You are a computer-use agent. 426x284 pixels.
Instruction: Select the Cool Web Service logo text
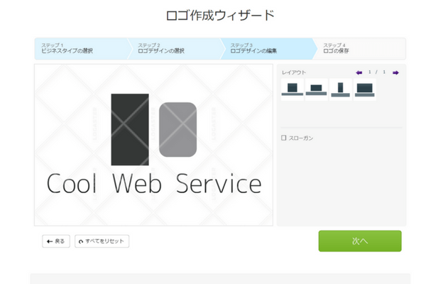154,184
